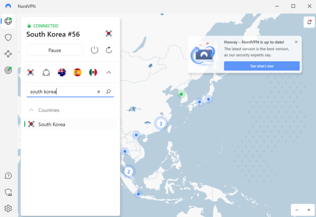Collapse the Countries section
Image resolution: width=316 pixels, height=217 pixels.
pyautogui.click(x=31, y=110)
